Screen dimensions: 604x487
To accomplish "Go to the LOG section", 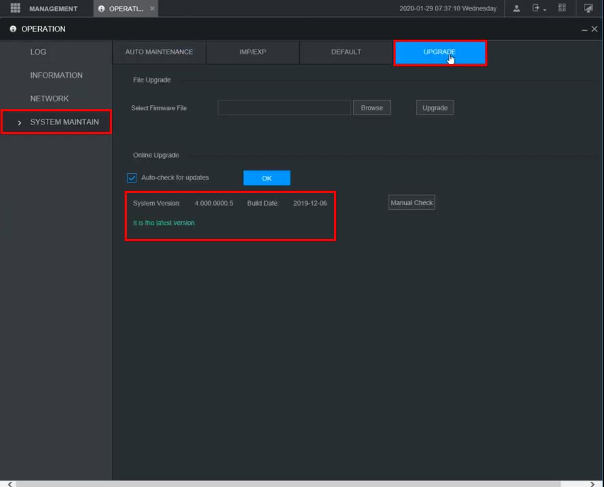I will coord(38,52).
